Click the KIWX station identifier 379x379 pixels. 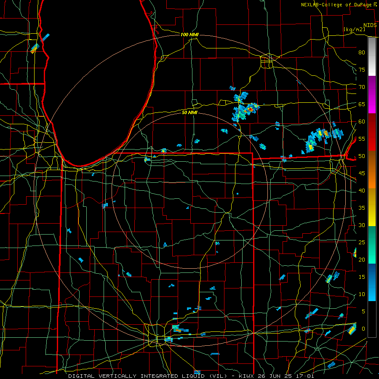tap(246, 376)
